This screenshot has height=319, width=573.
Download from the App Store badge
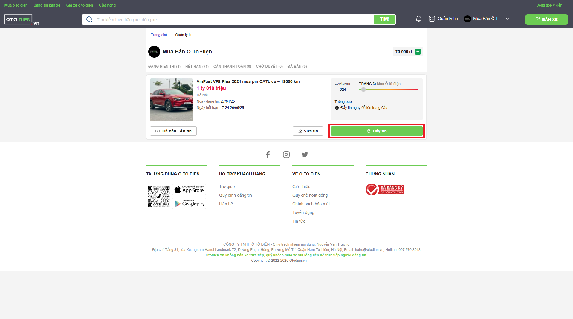coord(189,189)
